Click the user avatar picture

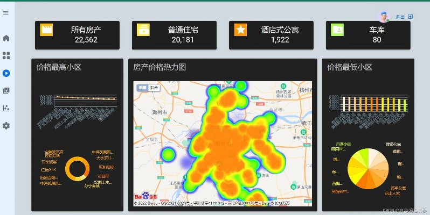[x=383, y=17]
